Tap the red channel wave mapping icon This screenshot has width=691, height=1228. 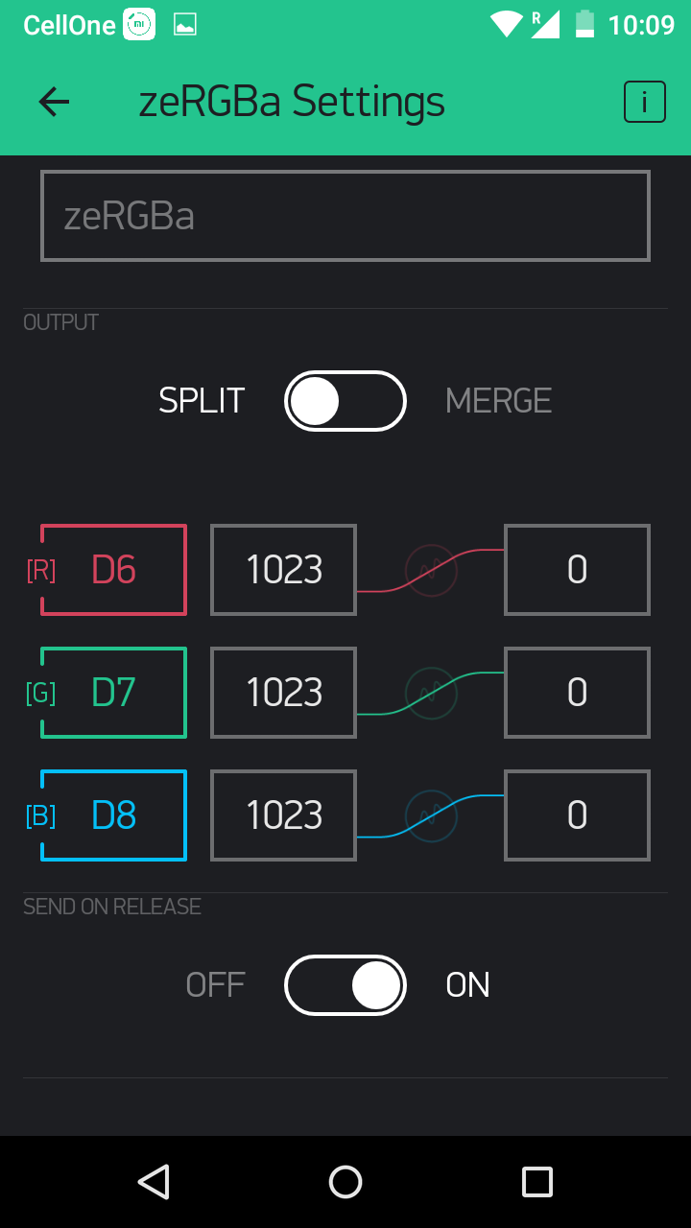pos(431,570)
